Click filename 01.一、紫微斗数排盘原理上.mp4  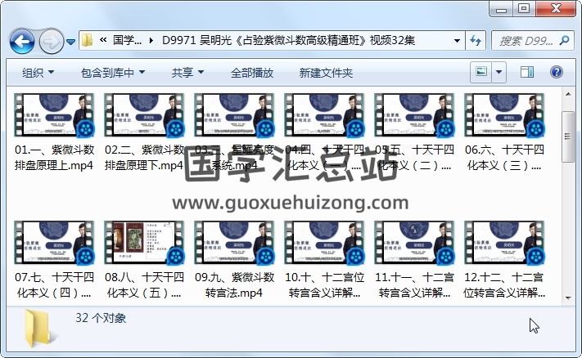click(x=54, y=158)
